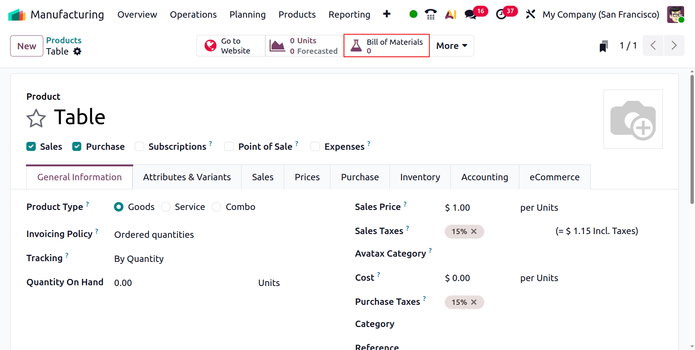Click the New button

tap(27, 46)
